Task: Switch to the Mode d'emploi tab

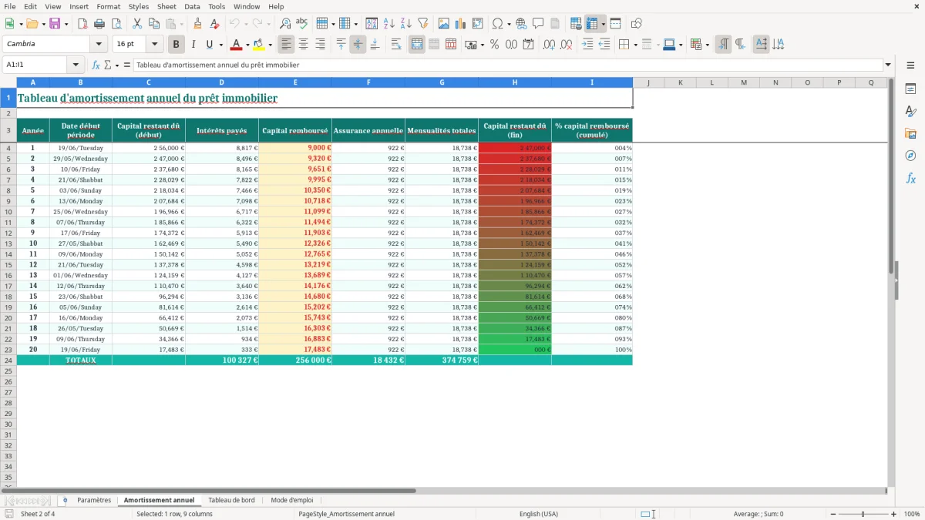Action: click(292, 500)
